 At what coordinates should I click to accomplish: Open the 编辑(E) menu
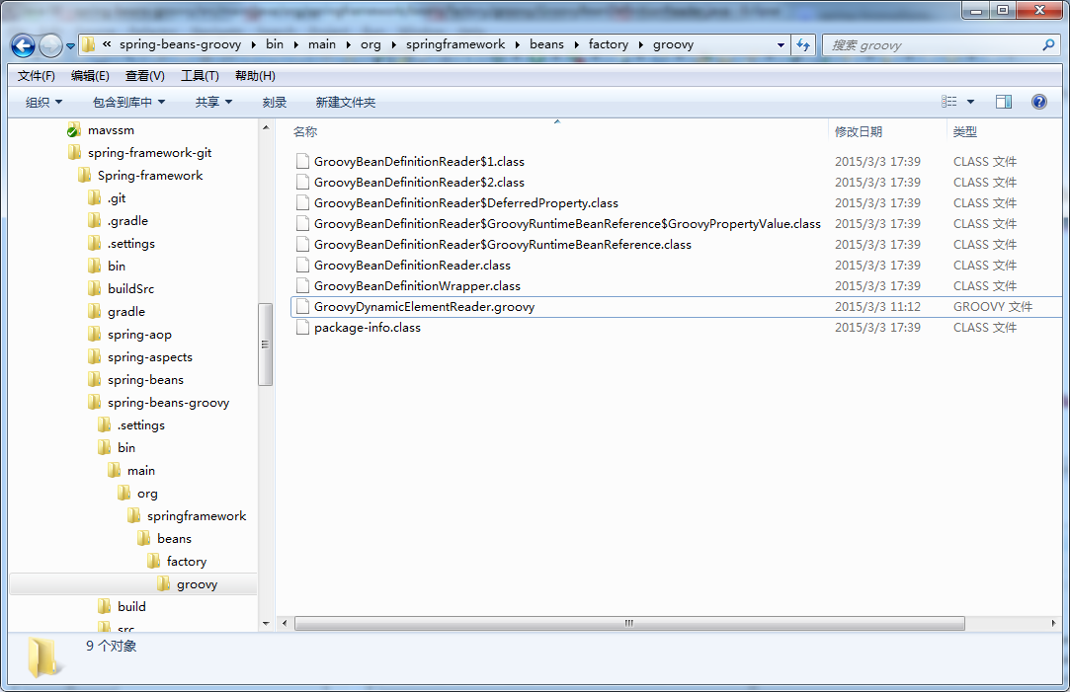point(90,76)
